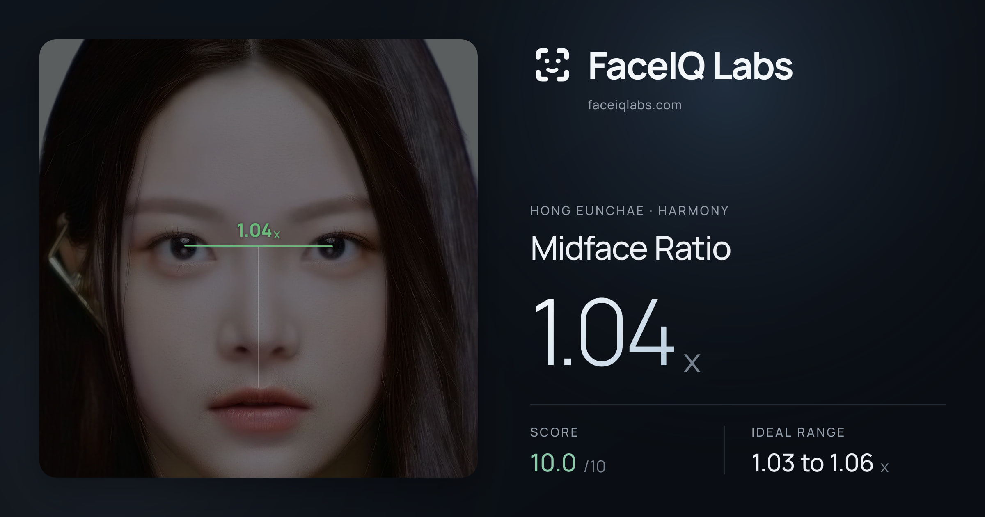
Task: Open the faceiqlabs.com link
Action: [x=635, y=105]
